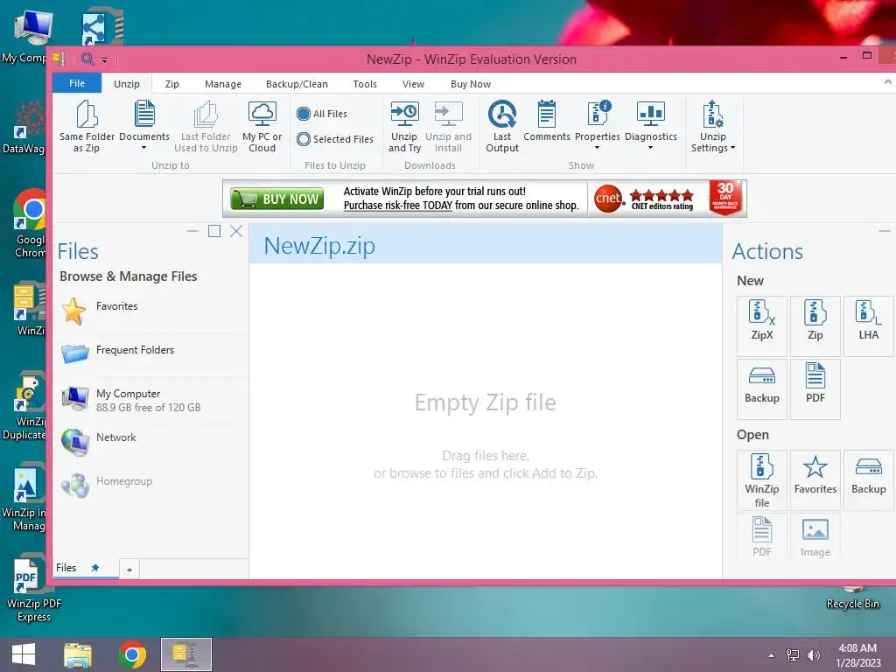Open the File menu
The width and height of the screenshot is (896, 672).
[77, 83]
